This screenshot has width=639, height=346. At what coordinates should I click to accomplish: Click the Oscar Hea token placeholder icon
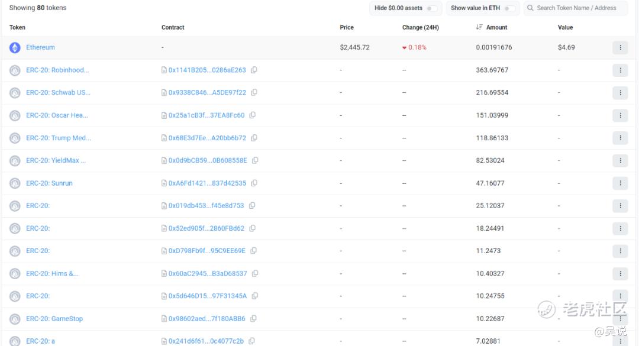coord(15,116)
